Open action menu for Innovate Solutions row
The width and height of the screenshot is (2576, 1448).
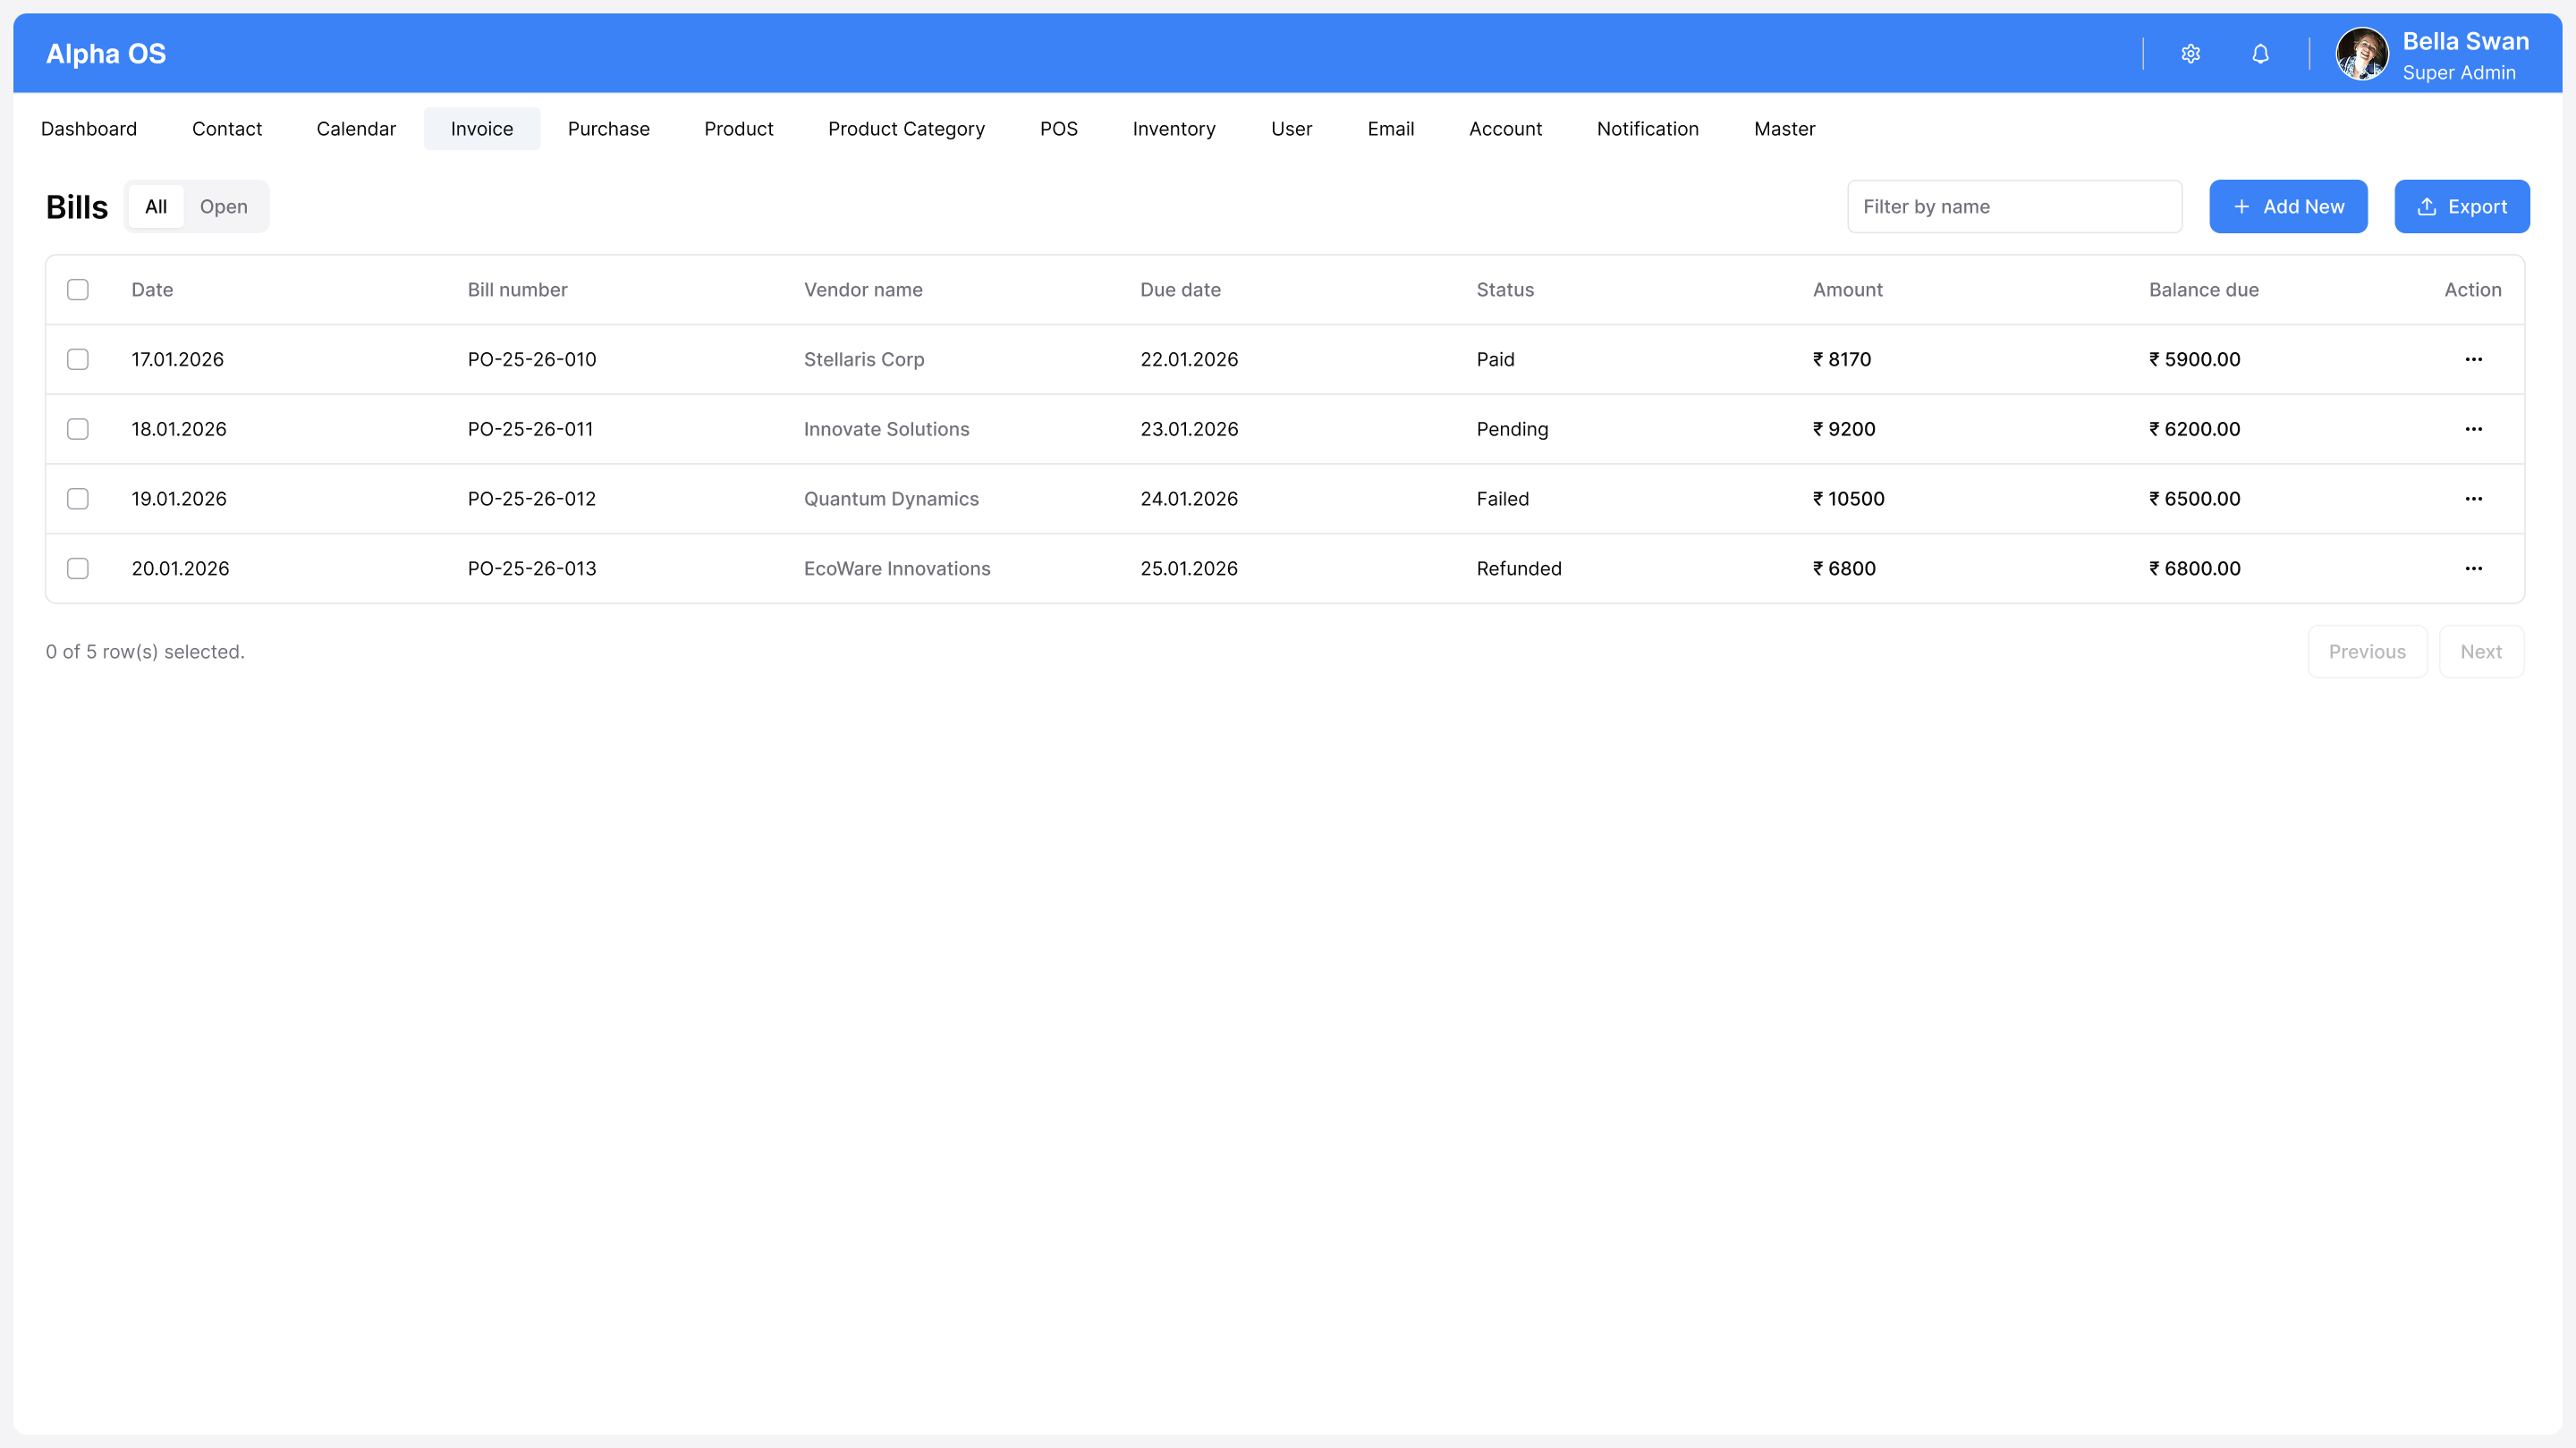tap(2473, 429)
